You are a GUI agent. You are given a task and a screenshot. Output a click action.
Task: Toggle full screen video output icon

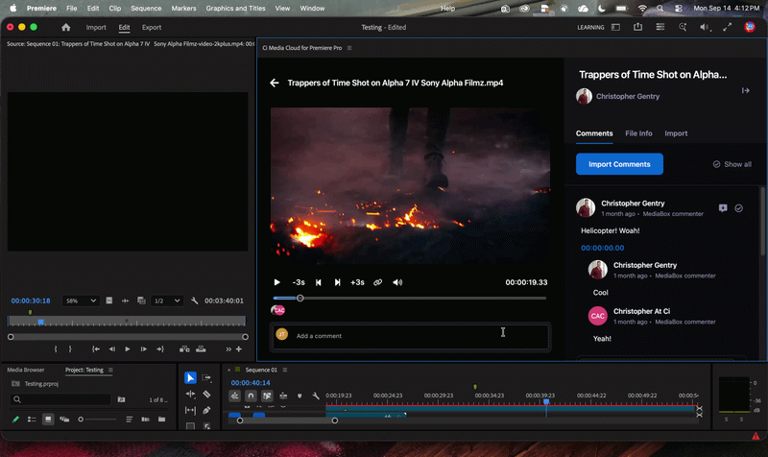728,28
